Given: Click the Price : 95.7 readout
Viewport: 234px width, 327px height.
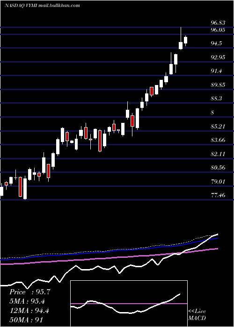Looking at the screenshot, I should coord(29,292).
